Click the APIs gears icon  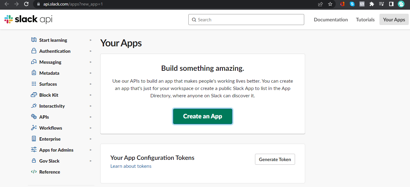pyautogui.click(x=34, y=117)
